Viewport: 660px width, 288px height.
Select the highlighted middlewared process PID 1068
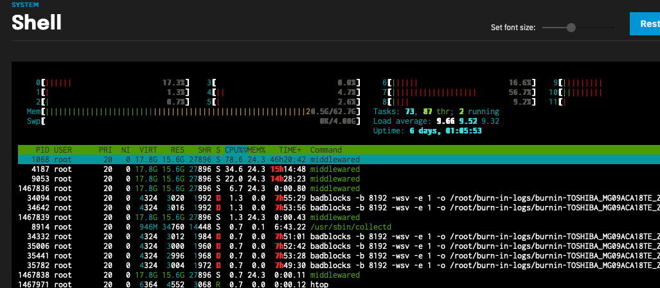tap(193, 159)
